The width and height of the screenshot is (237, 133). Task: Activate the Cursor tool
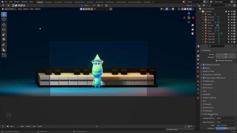pyautogui.click(x=4, y=19)
